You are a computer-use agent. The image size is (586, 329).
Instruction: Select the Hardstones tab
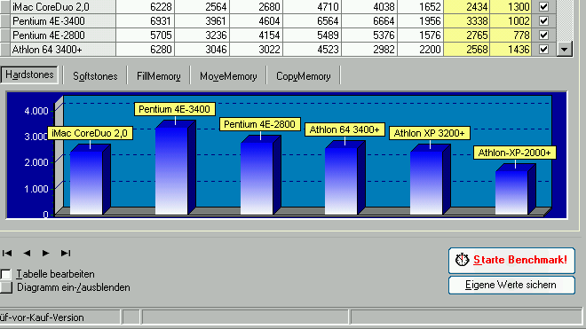pyautogui.click(x=29, y=74)
